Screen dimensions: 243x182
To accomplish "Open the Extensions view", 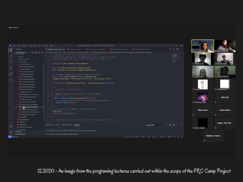I will click(11, 74).
